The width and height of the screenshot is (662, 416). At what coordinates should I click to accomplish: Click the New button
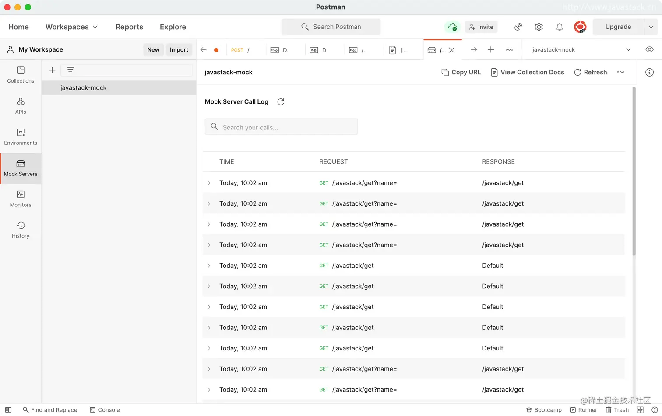coord(153,49)
